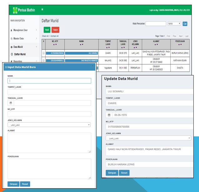
Task: Sort NAMA column using its sort arrows
Action: [81, 44]
